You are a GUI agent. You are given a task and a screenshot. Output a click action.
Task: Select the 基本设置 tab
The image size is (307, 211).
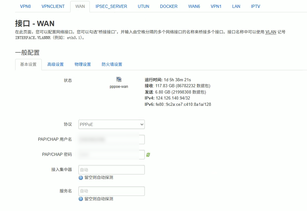[28, 64]
